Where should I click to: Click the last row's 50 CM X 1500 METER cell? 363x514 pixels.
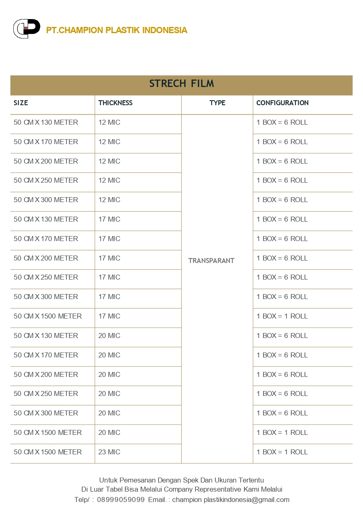[x=48, y=452]
